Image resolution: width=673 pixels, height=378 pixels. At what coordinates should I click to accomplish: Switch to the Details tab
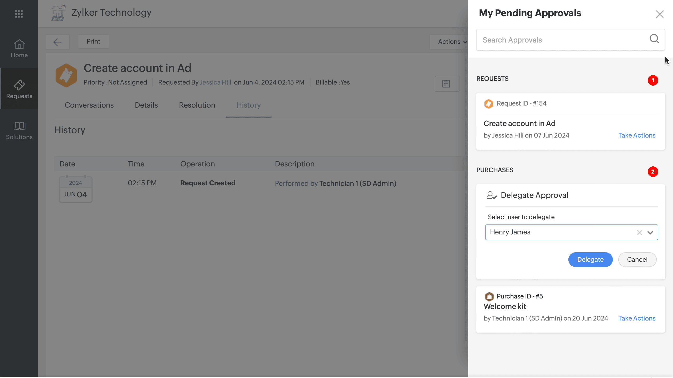coord(146,105)
